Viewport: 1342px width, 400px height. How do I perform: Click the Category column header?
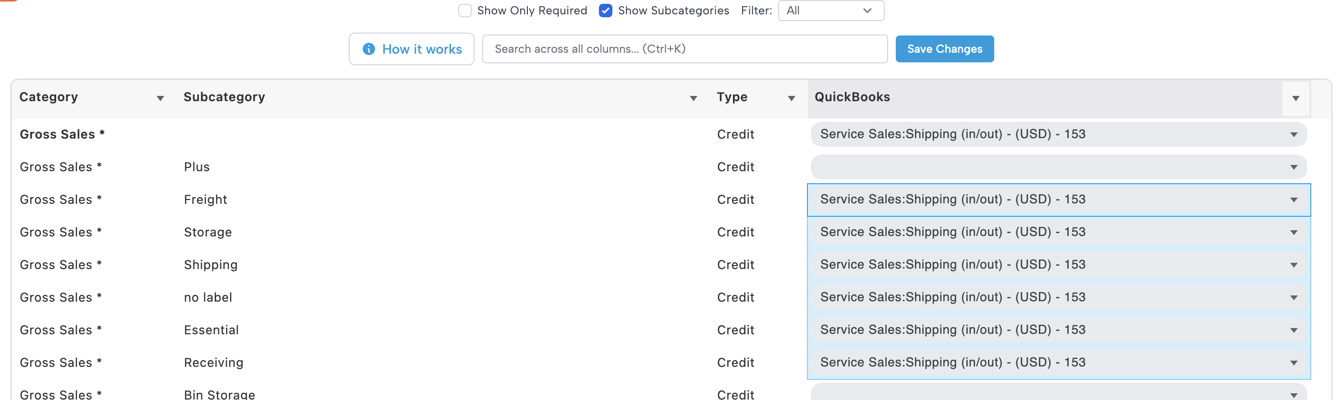[x=49, y=97]
